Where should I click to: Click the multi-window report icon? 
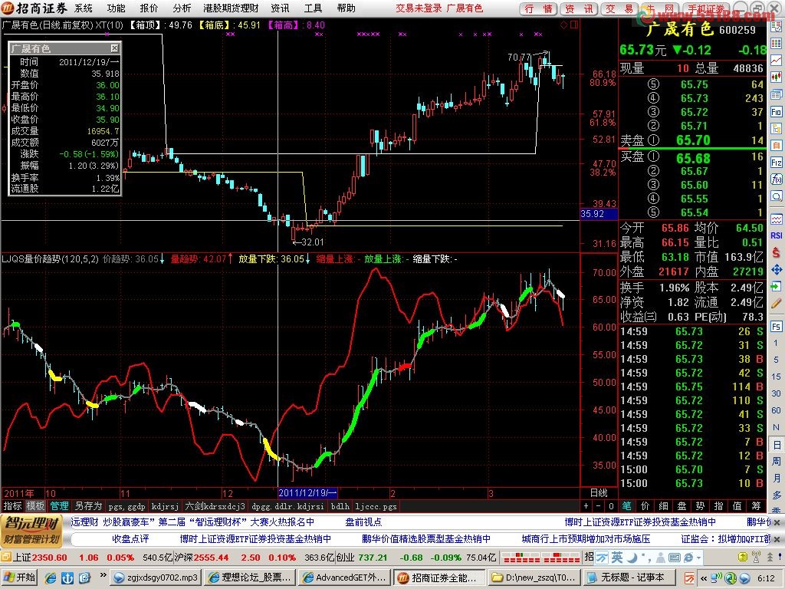tap(777, 94)
